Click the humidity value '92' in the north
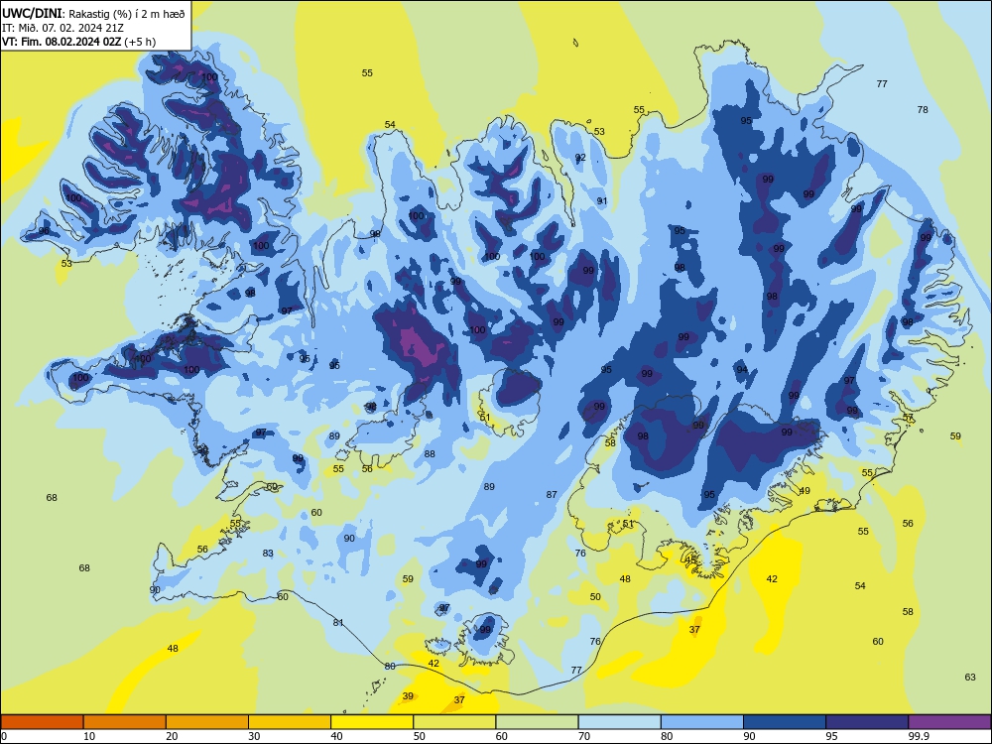The width and height of the screenshot is (992, 744). tap(580, 157)
